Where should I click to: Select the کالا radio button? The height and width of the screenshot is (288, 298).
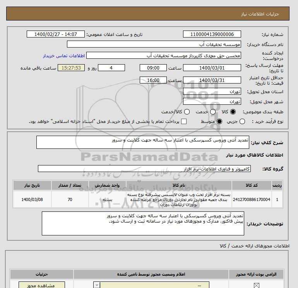click(x=233, y=112)
